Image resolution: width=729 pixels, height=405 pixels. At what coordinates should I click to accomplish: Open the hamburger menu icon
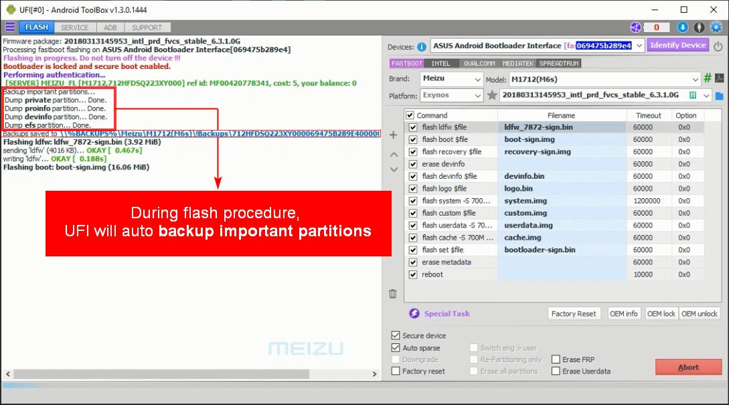coord(10,27)
